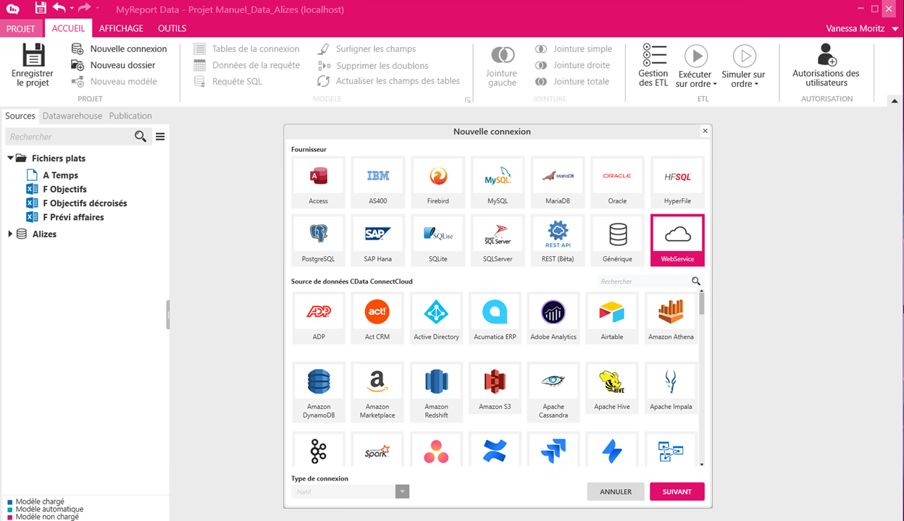Choose the AS400 IBM provider
This screenshot has width=904, height=521.
pyautogui.click(x=377, y=182)
